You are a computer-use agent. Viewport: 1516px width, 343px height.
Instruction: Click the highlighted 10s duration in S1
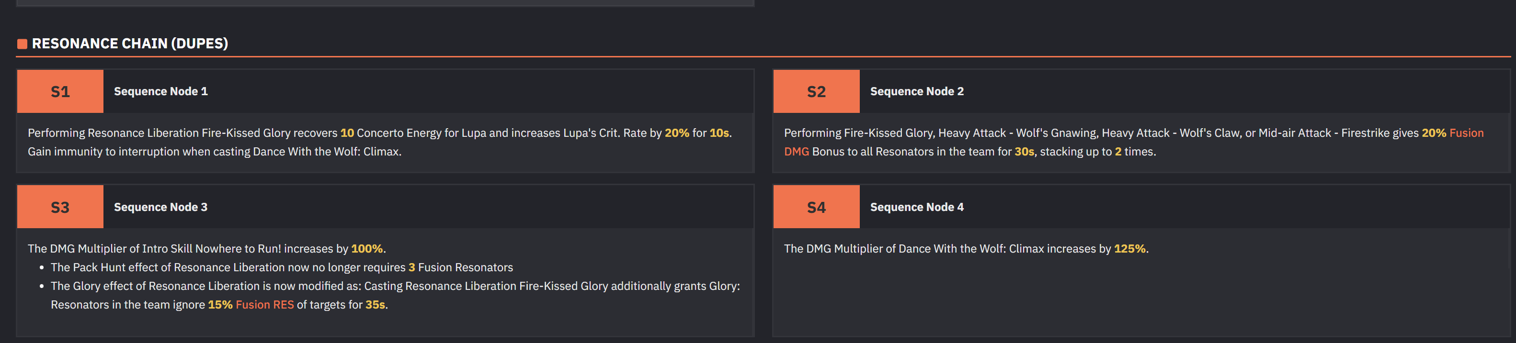[718, 133]
